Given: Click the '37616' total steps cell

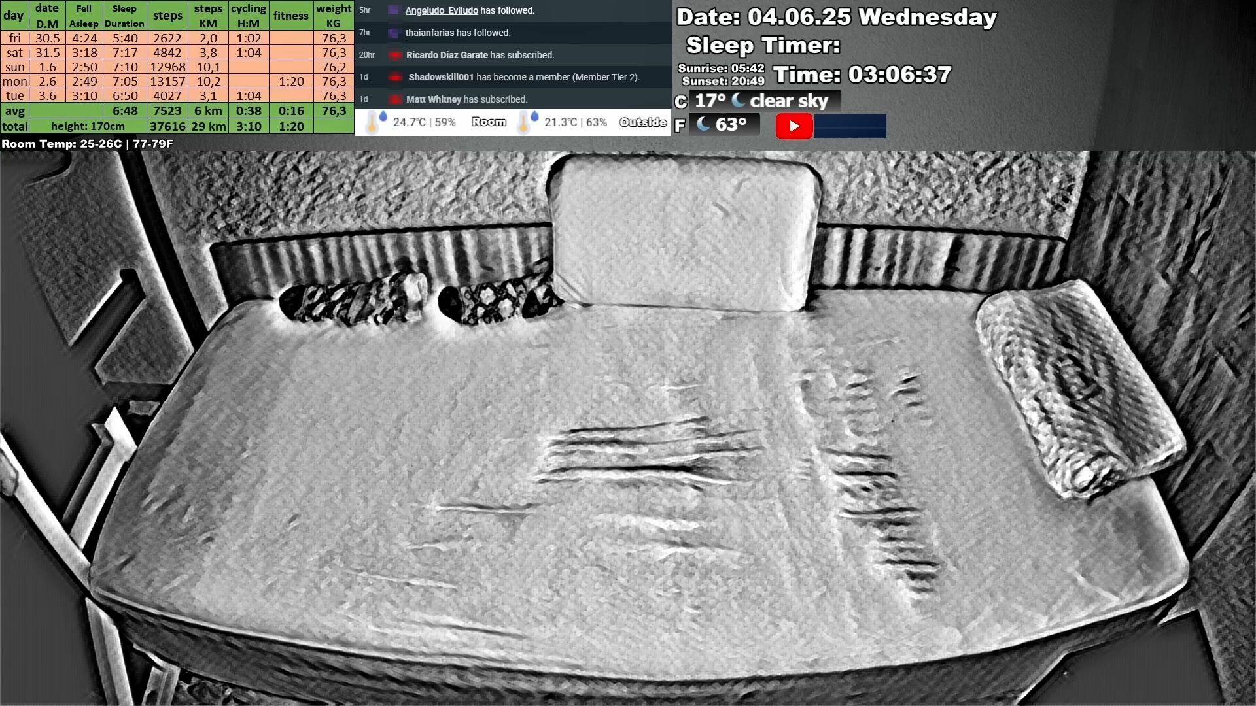Looking at the screenshot, I should (167, 126).
